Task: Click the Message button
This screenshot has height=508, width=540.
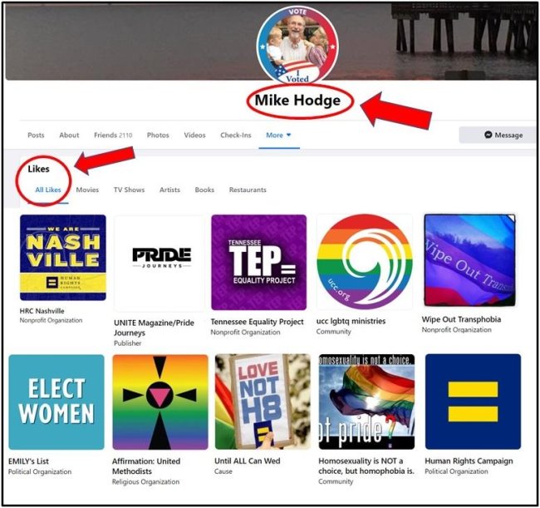Action: tap(498, 135)
